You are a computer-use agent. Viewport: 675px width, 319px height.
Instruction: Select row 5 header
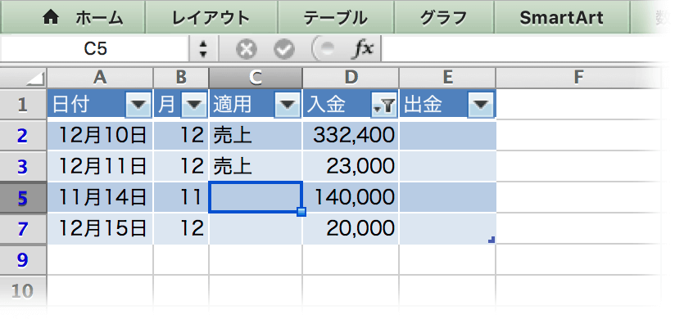coord(23,198)
